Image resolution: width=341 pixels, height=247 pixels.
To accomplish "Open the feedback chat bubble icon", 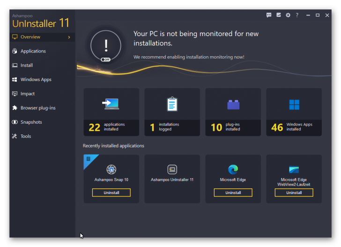I will click(x=269, y=15).
